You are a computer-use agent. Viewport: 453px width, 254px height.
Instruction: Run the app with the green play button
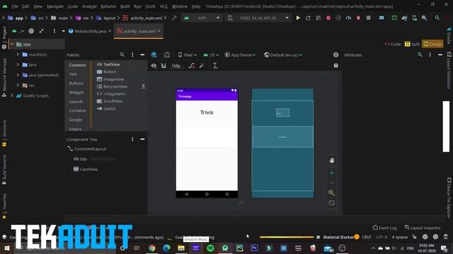click(298, 18)
